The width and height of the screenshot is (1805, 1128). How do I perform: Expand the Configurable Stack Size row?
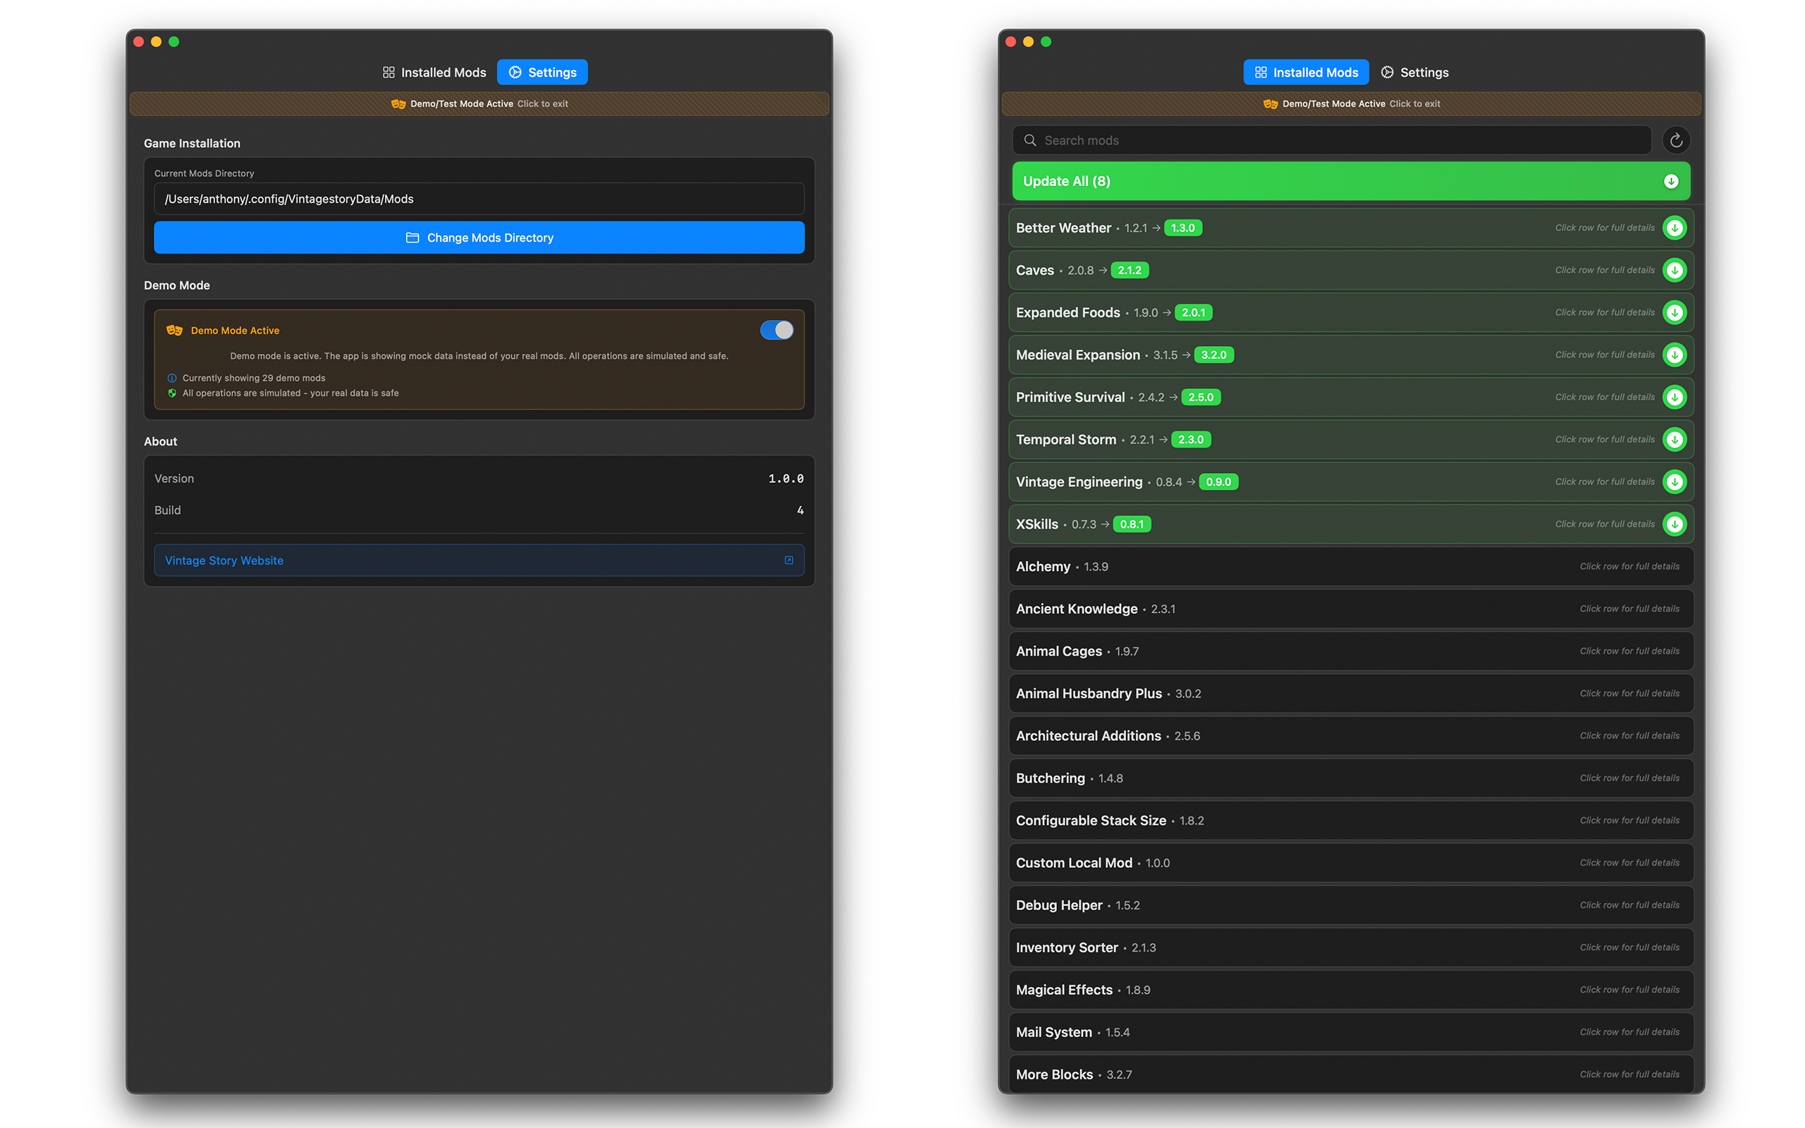1350,821
